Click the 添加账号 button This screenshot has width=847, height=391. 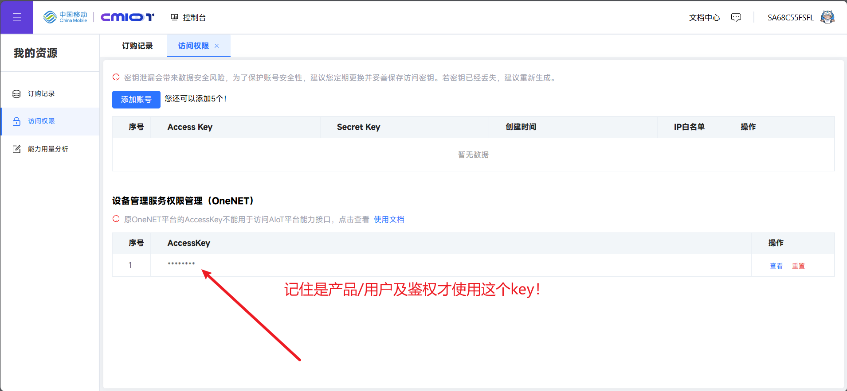click(136, 100)
